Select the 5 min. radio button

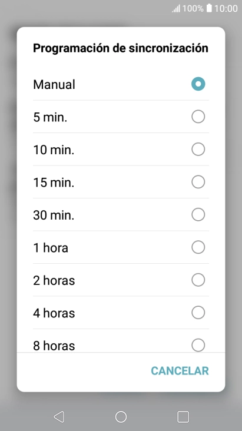tap(198, 117)
